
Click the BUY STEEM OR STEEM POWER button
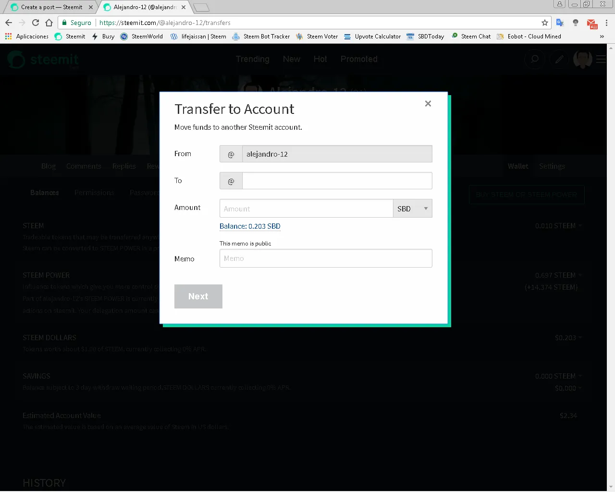(527, 195)
